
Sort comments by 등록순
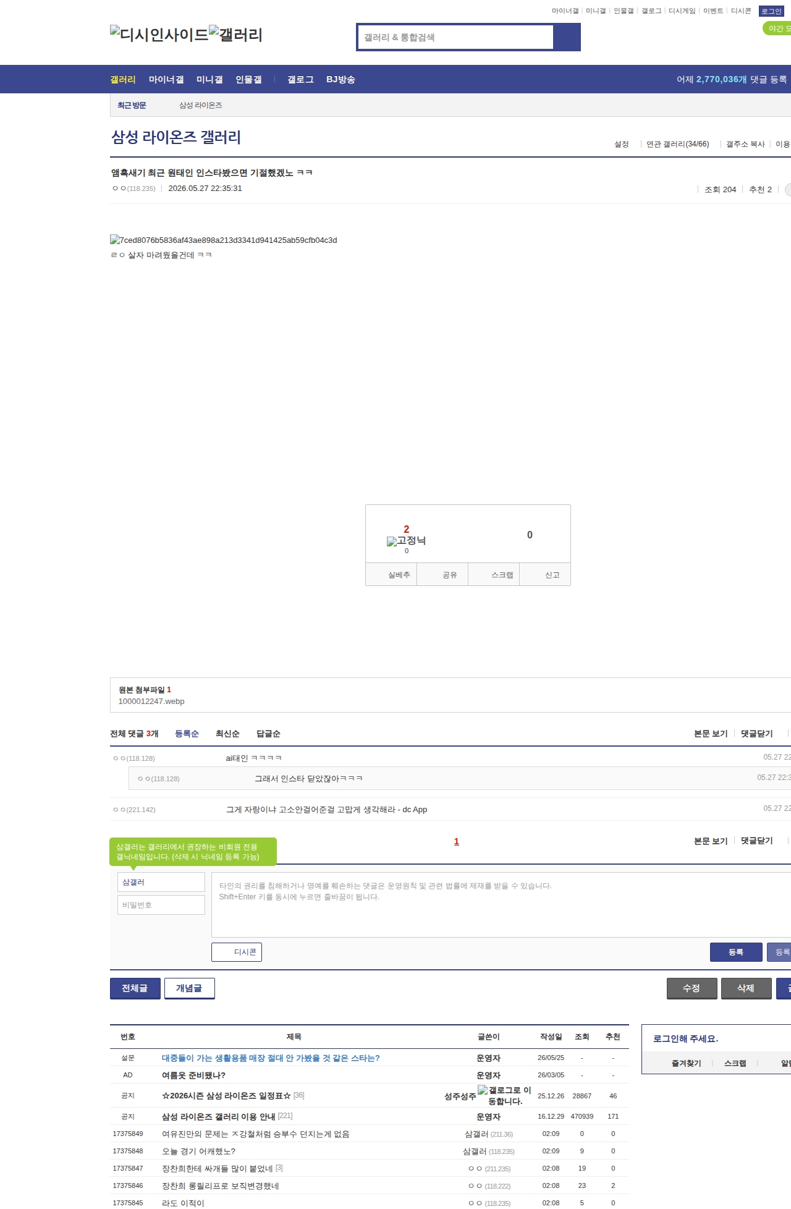tap(187, 734)
